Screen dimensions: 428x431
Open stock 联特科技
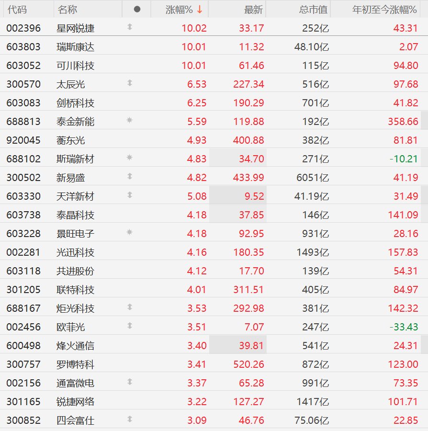point(75,290)
